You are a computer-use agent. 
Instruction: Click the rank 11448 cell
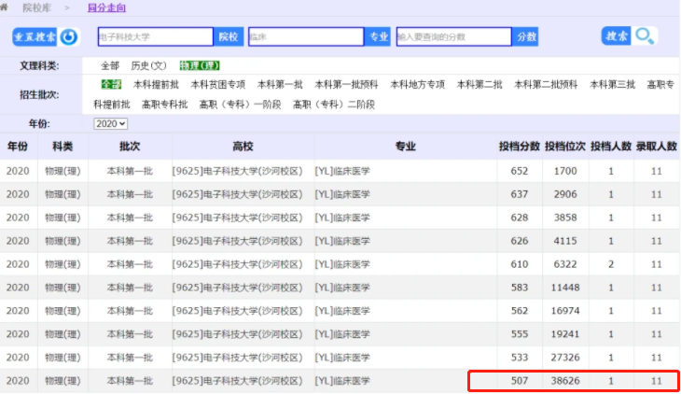coord(565,288)
